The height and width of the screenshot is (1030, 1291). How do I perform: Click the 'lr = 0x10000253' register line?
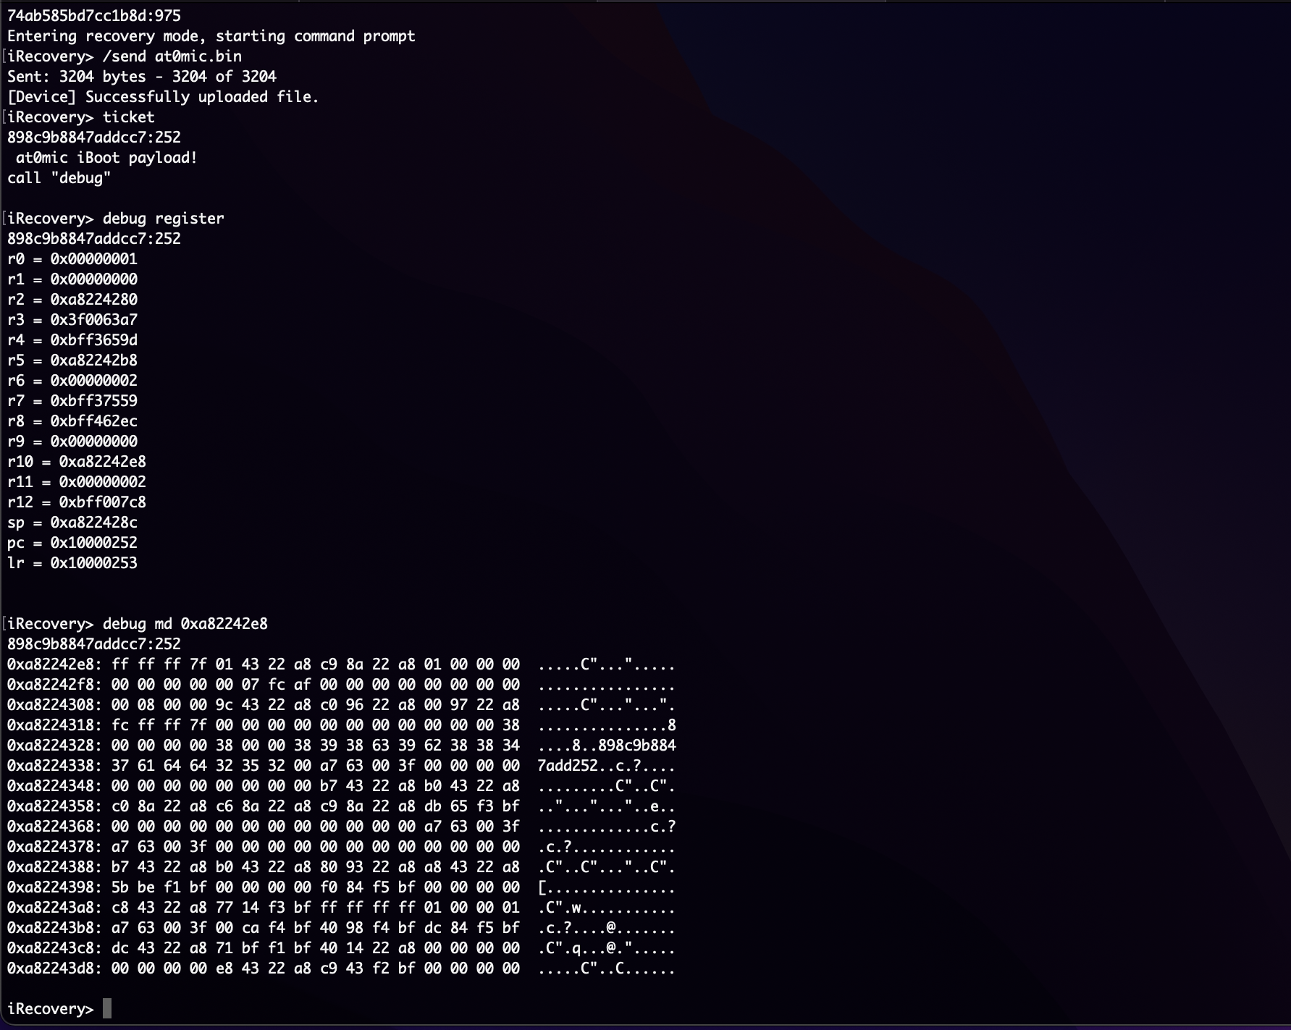click(x=72, y=563)
